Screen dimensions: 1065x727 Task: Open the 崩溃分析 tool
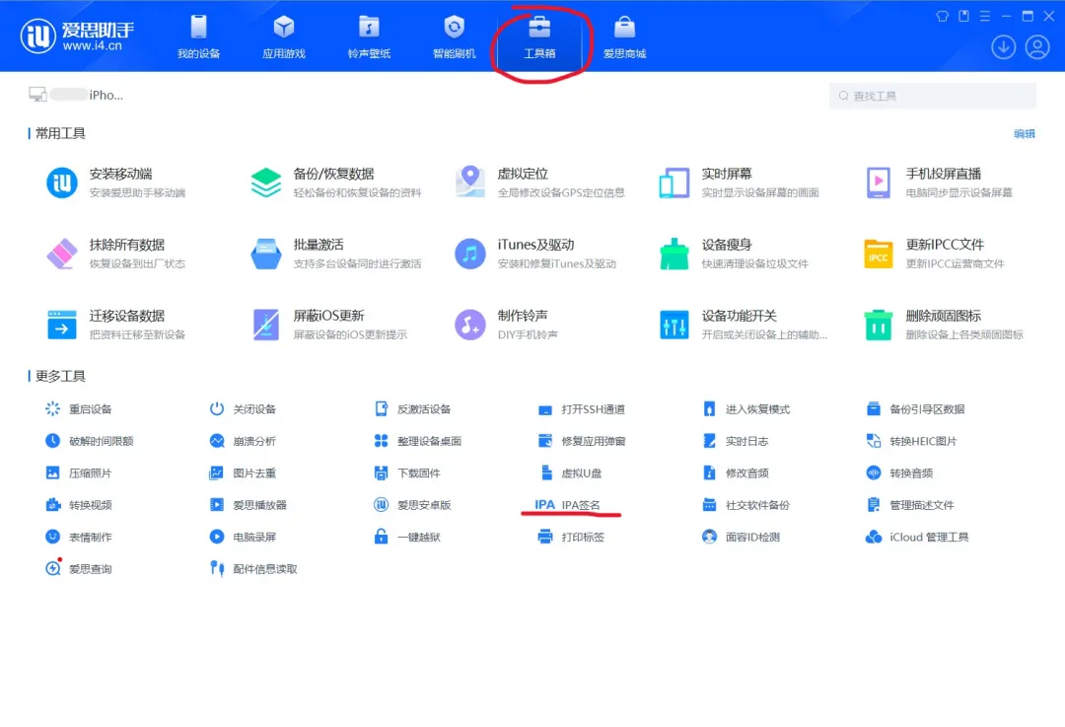(x=243, y=441)
